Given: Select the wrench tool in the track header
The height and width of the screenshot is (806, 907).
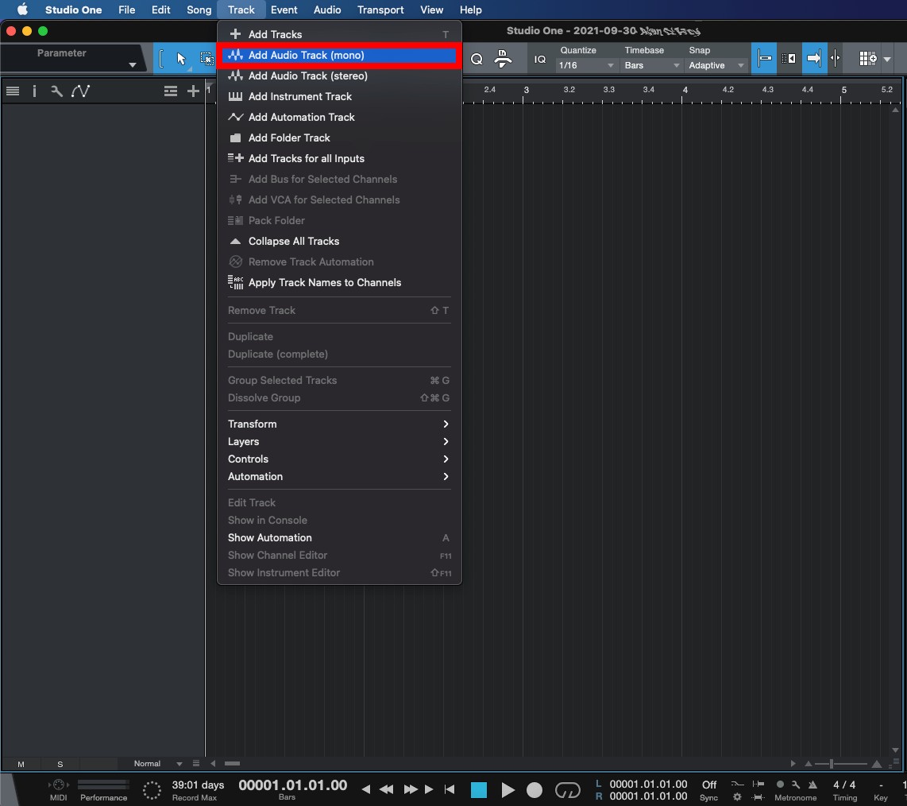Looking at the screenshot, I should click(x=56, y=91).
